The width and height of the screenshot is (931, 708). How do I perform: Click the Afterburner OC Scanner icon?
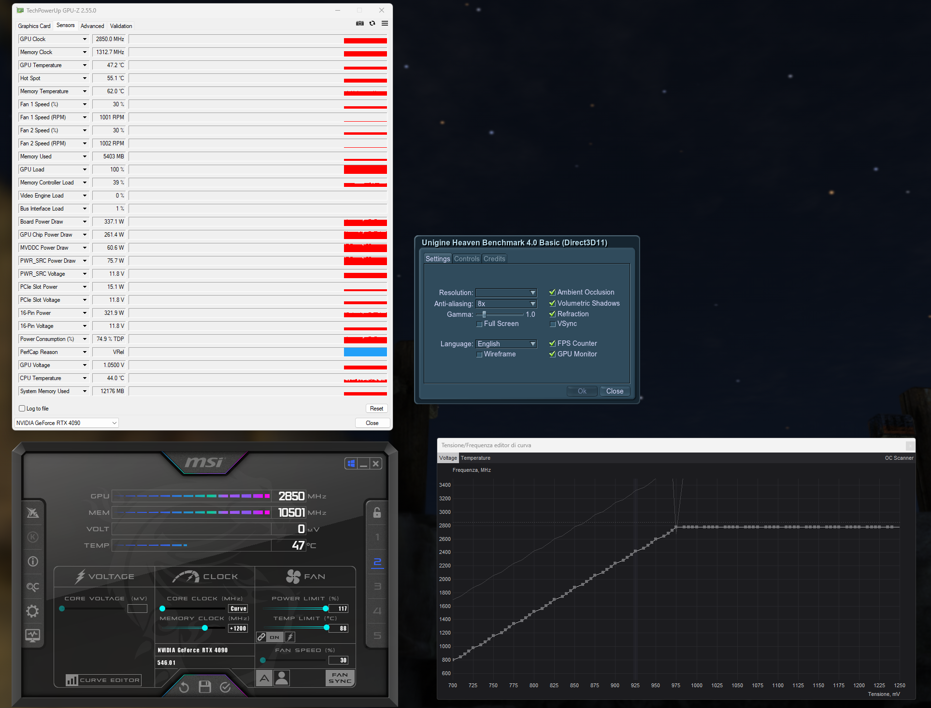click(32, 586)
